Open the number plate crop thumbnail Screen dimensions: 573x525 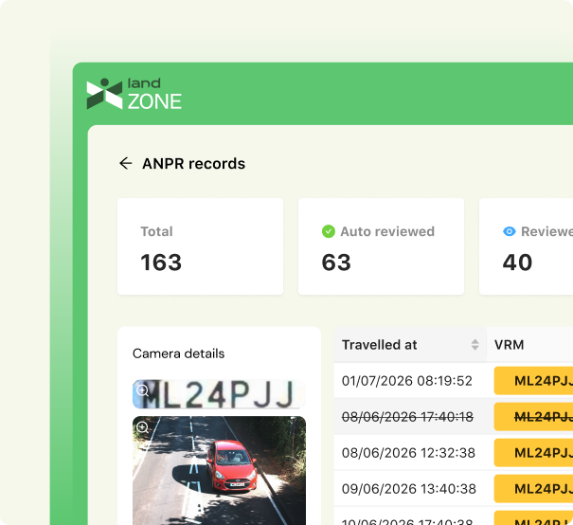click(219, 394)
